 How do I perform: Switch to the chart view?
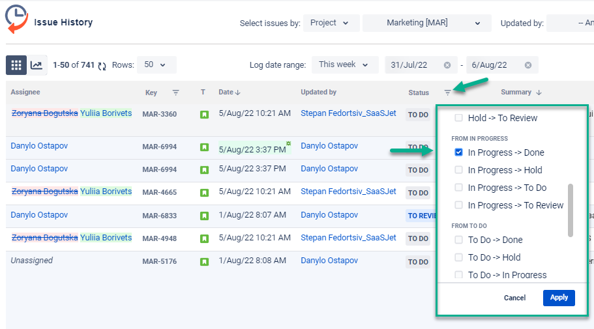coord(37,65)
